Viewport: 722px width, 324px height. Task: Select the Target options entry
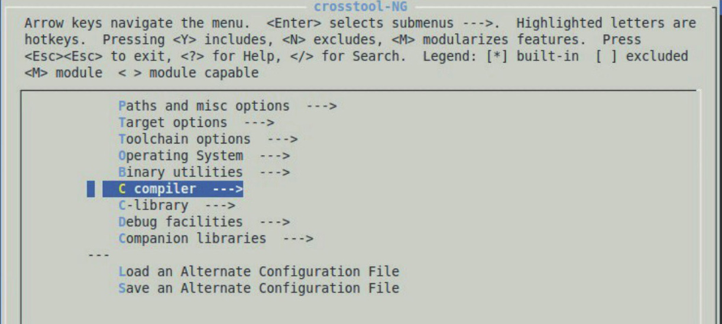[x=173, y=123]
